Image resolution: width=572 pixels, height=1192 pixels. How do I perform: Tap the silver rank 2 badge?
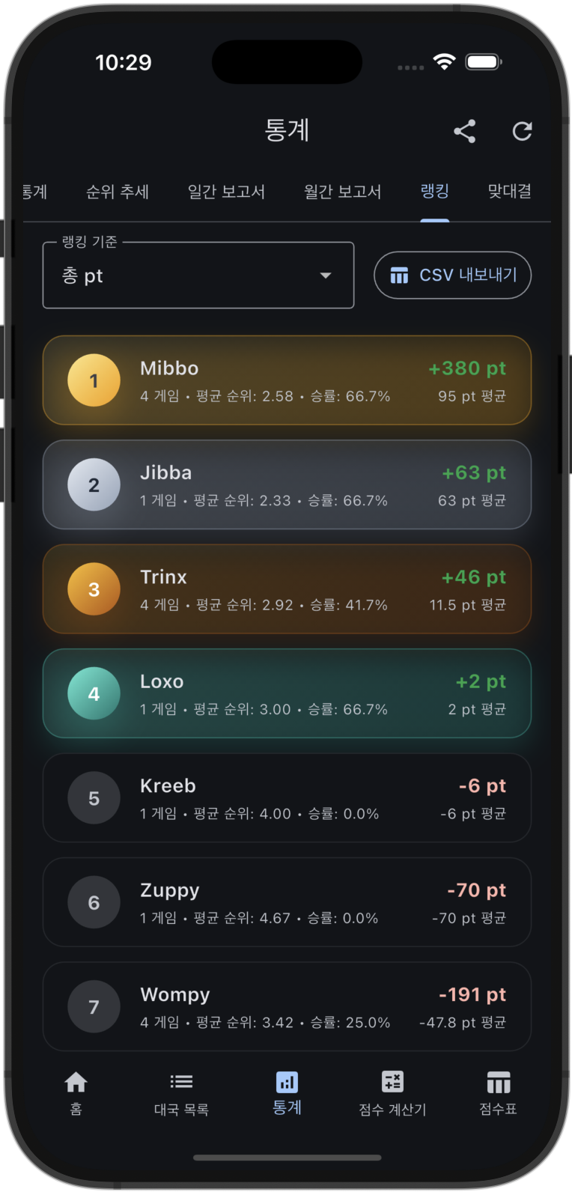click(x=94, y=485)
